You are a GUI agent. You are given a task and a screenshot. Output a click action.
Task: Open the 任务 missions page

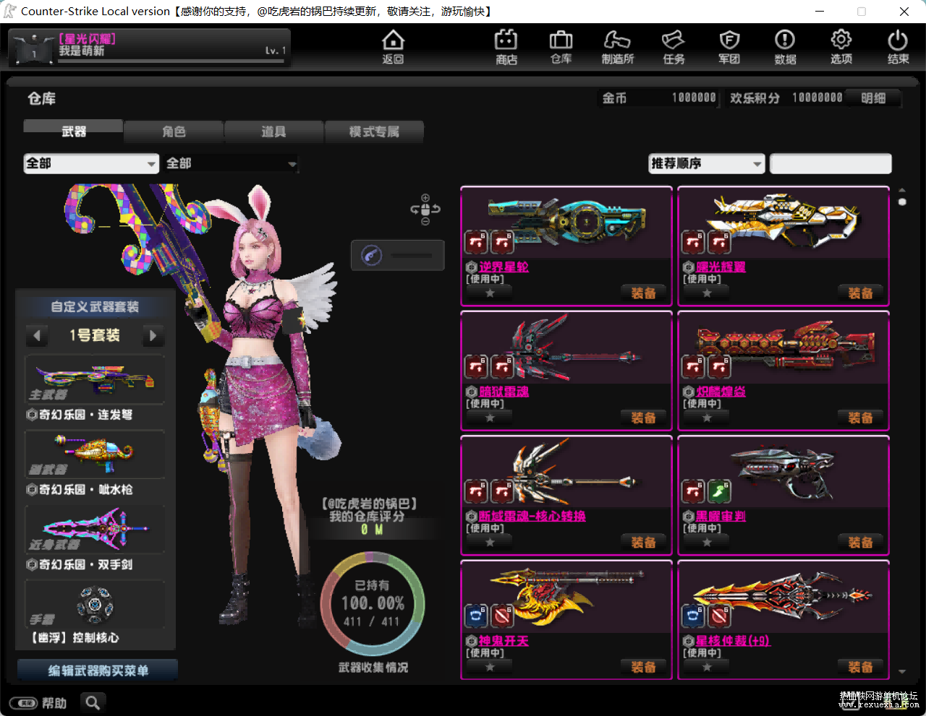[x=674, y=48]
